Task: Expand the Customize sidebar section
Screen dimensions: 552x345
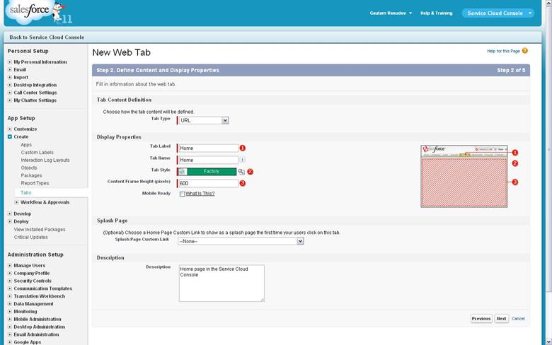Action: tap(10, 129)
